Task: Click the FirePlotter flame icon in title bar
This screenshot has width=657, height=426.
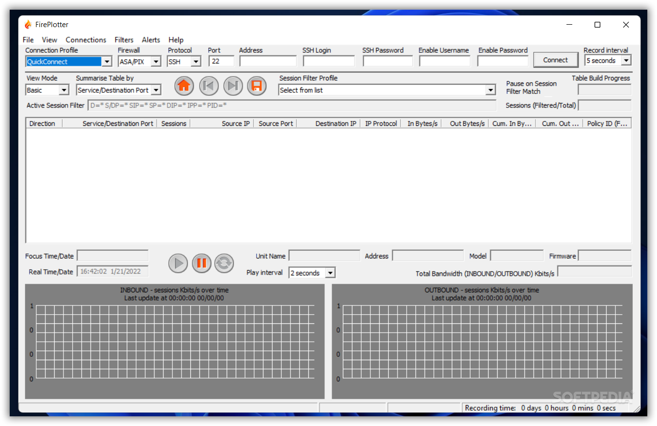Action: click(28, 25)
